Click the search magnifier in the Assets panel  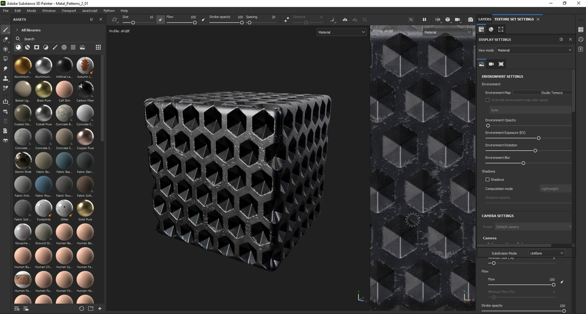[x=18, y=39]
